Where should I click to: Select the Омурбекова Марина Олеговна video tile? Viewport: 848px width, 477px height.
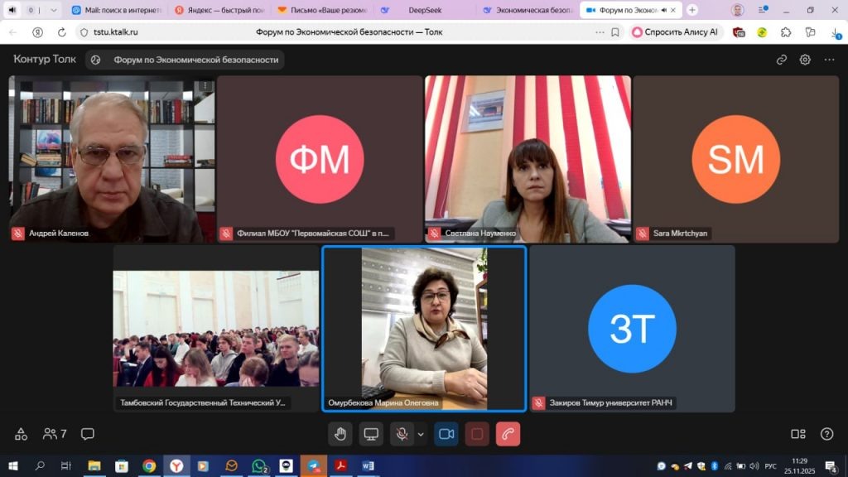pyautogui.click(x=424, y=329)
